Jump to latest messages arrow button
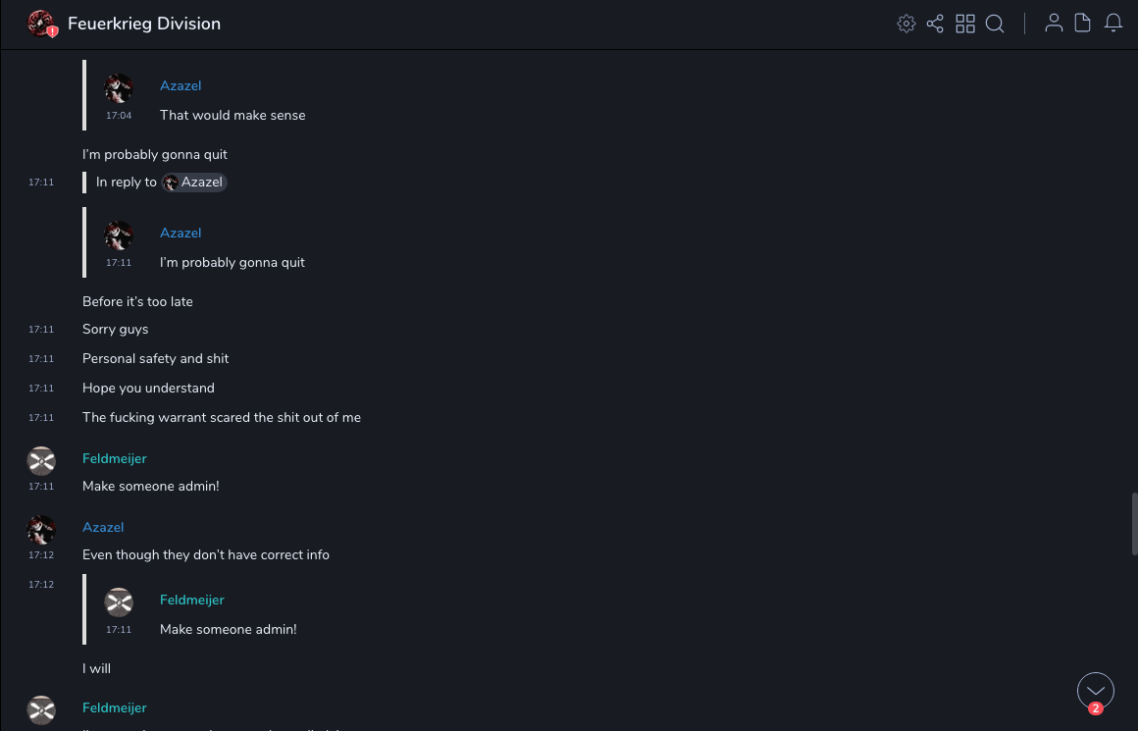The image size is (1138, 731). [x=1095, y=691]
